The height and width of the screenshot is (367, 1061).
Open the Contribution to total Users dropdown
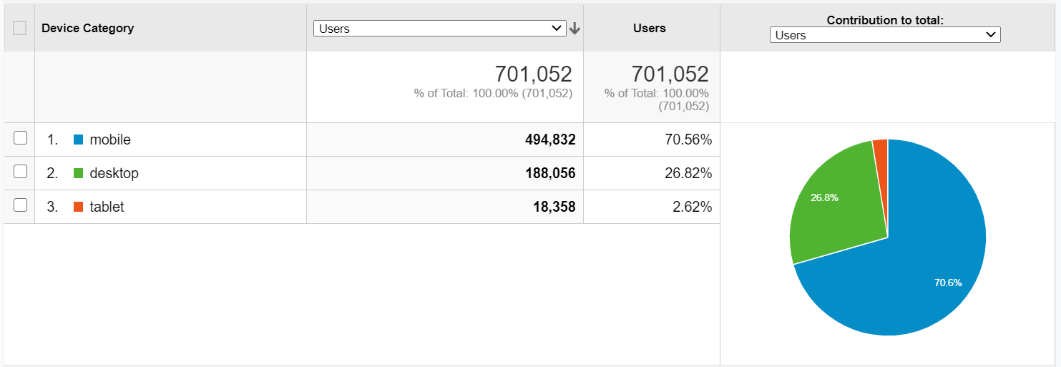(885, 35)
